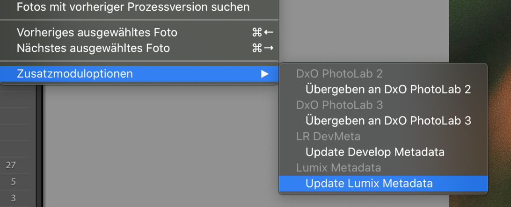Click the empty grey canvas area below the menu
Screen dimensions: 511x207
(159, 150)
